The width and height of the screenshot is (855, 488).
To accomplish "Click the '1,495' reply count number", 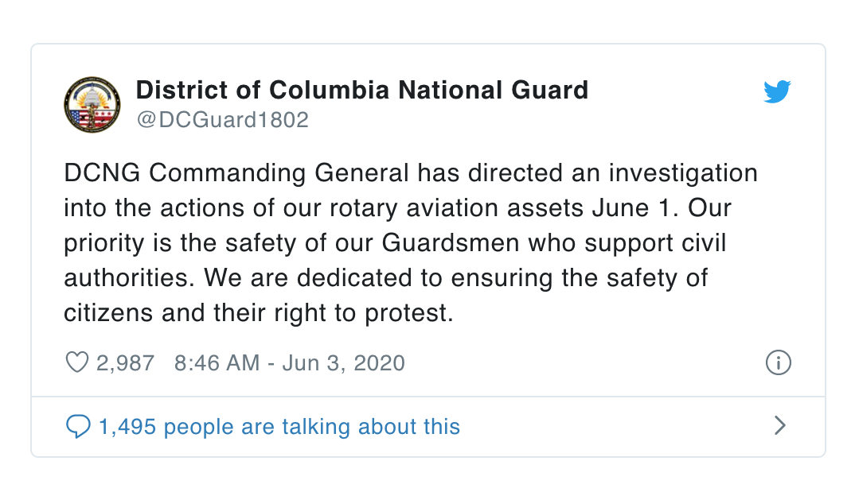I will 127,427.
